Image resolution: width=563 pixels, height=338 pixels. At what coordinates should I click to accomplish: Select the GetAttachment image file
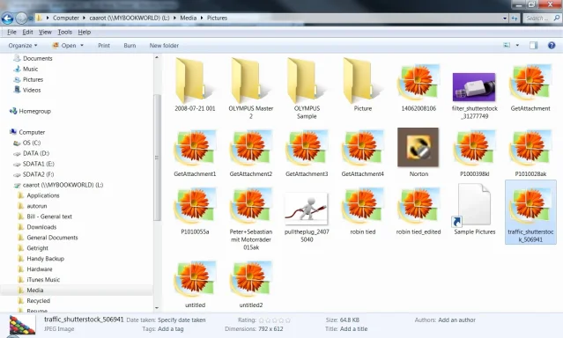(x=530, y=87)
